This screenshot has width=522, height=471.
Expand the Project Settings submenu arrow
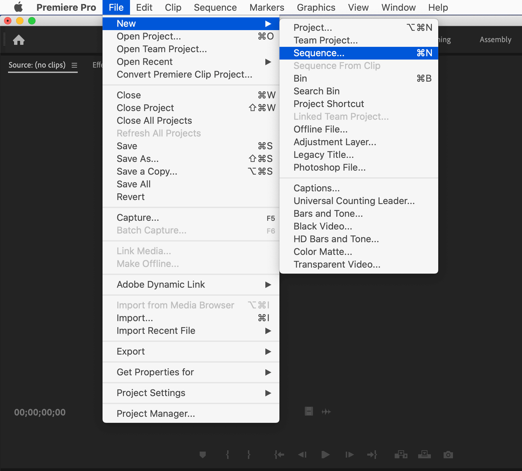click(268, 393)
